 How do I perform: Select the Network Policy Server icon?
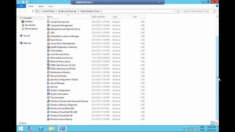click(48, 61)
